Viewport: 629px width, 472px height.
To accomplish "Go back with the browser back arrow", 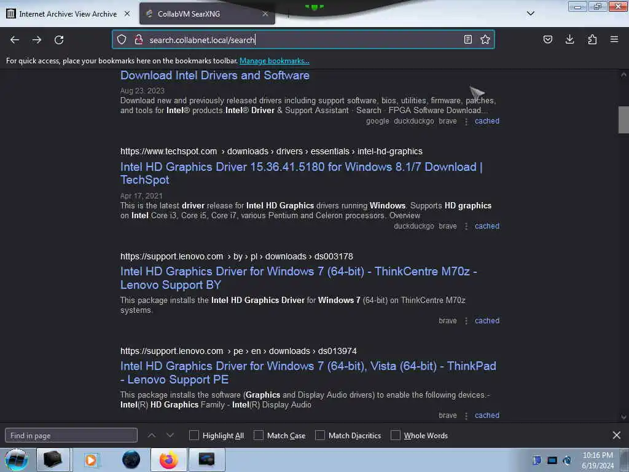I will [15, 40].
